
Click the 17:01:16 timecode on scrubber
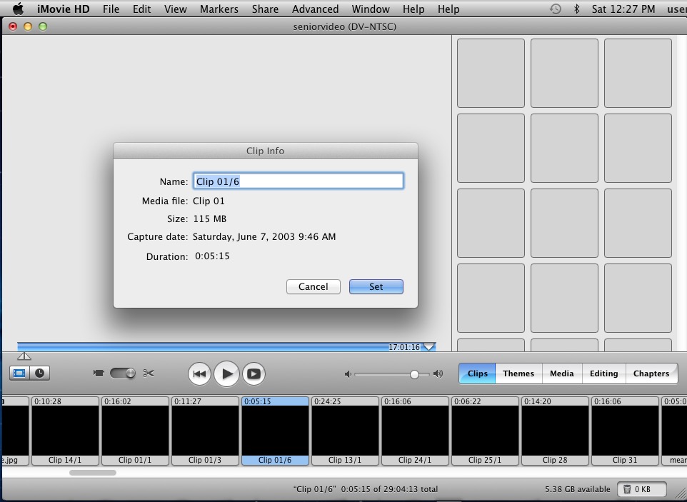(x=404, y=347)
